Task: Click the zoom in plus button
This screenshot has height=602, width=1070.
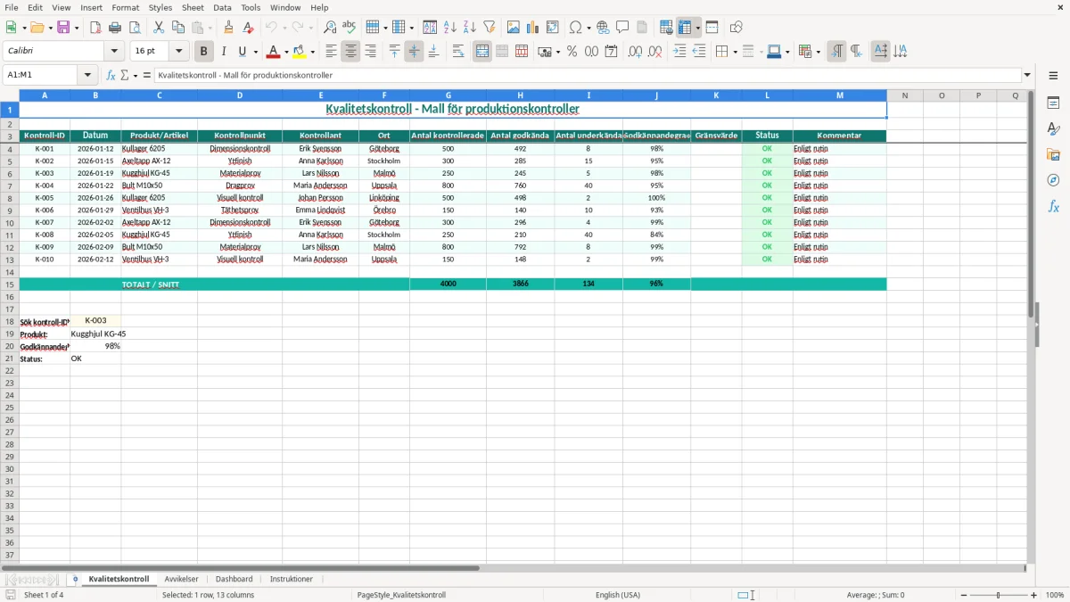Action: (1034, 595)
